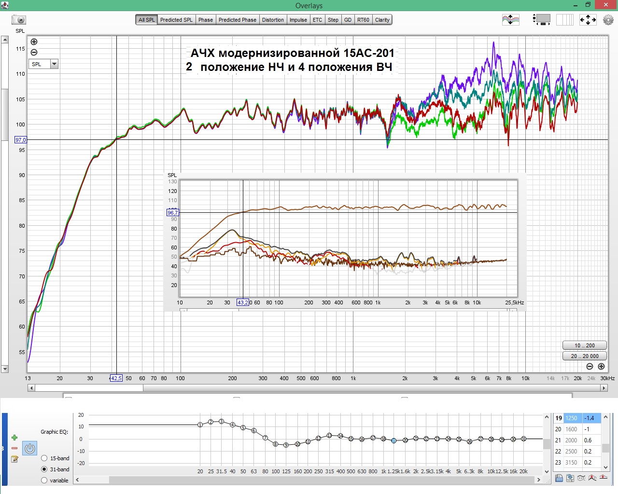This screenshot has height=494, width=618.
Task: Select highlighted EQ node 19
Action: [x=394, y=440]
